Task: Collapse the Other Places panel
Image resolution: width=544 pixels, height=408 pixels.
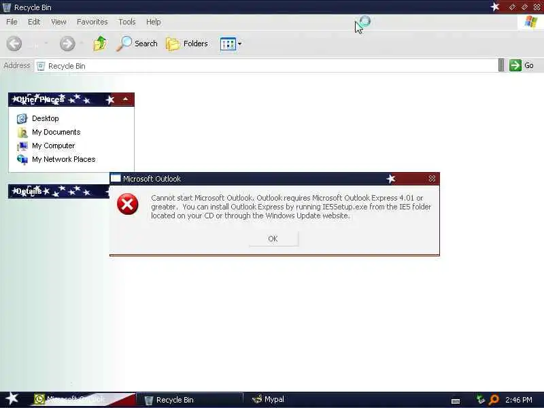Action: click(125, 99)
